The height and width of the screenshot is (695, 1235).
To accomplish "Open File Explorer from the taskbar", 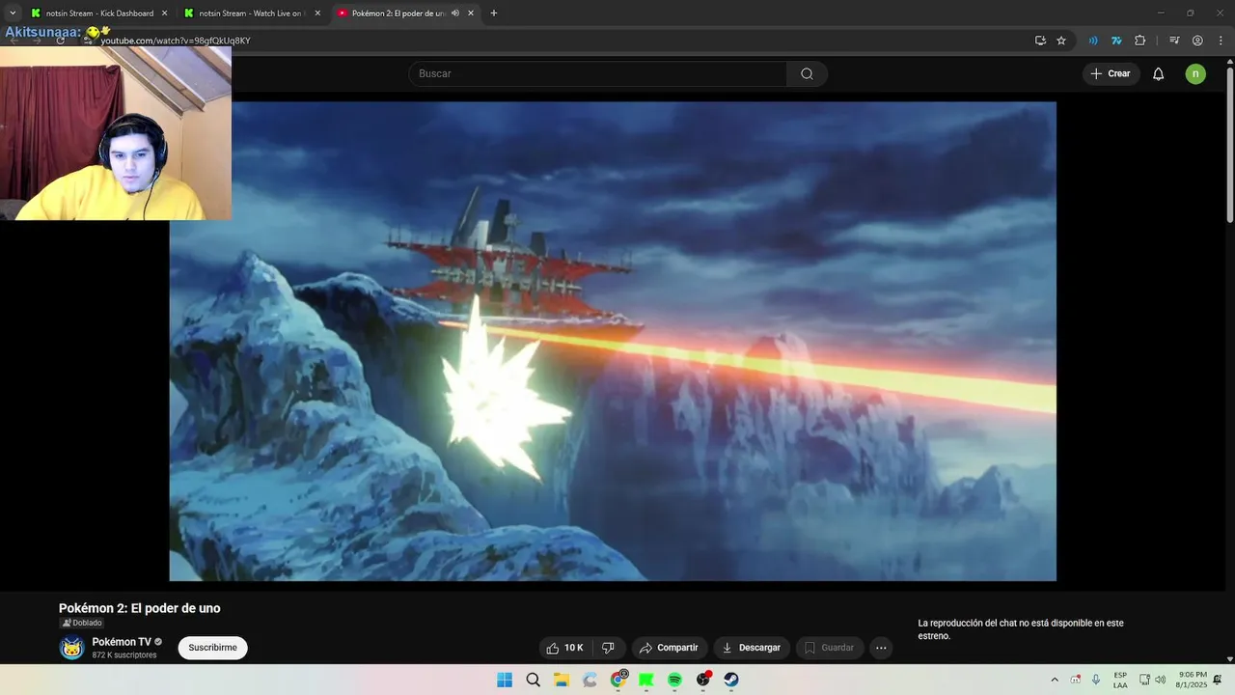I will coord(562,680).
